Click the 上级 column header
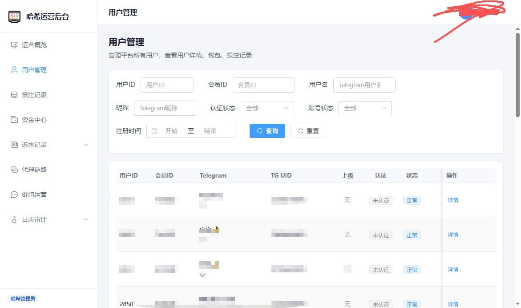This screenshot has height=308, width=521. click(347, 175)
